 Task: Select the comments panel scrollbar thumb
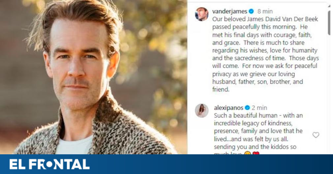pos(329,22)
